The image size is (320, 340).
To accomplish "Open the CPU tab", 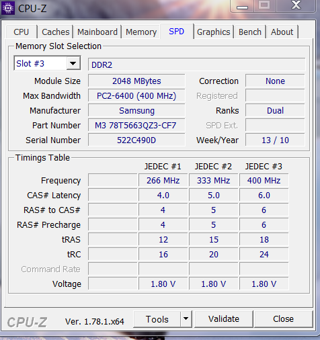I will point(22,32).
